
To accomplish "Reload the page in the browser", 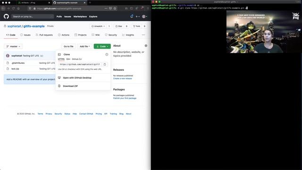I will (13, 8).
